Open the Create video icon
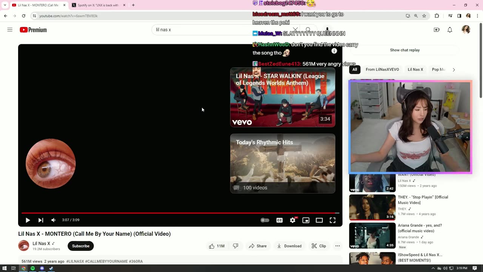 pos(437,30)
